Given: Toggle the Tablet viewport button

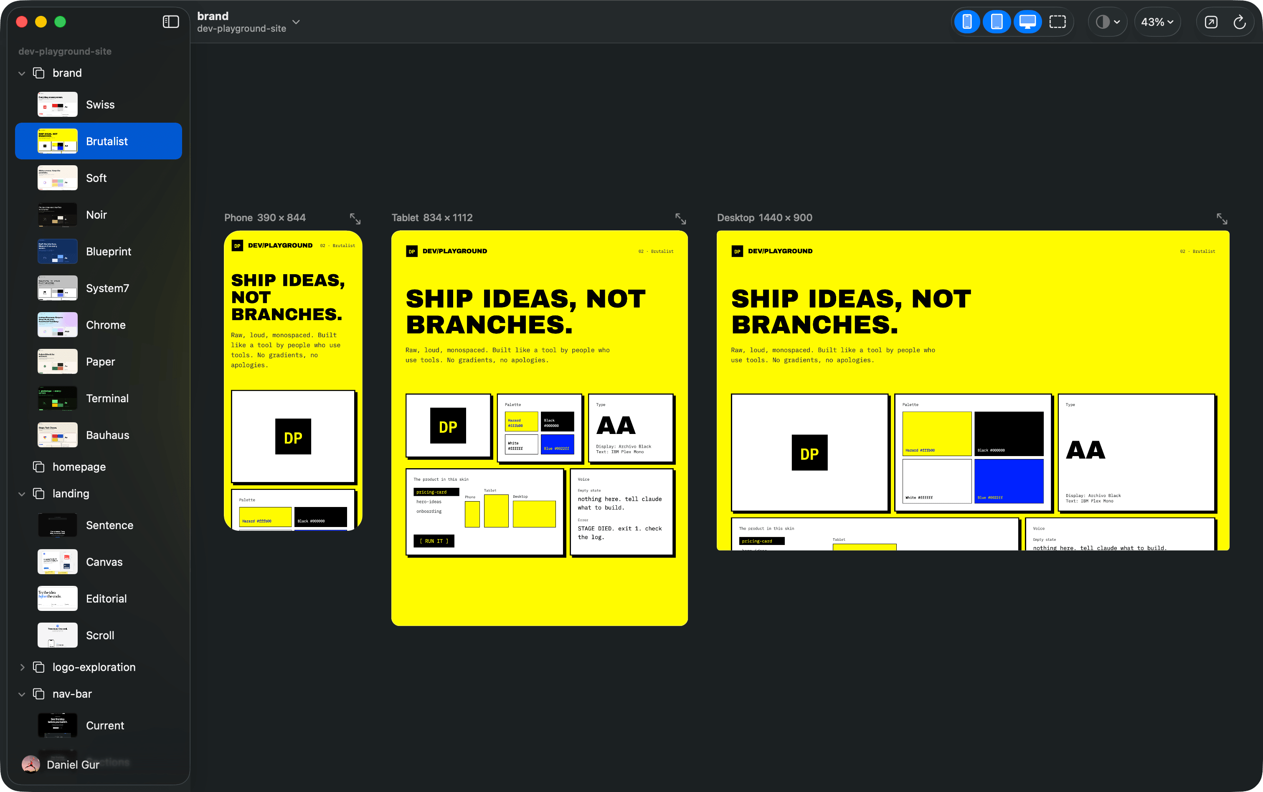Looking at the screenshot, I should point(997,22).
